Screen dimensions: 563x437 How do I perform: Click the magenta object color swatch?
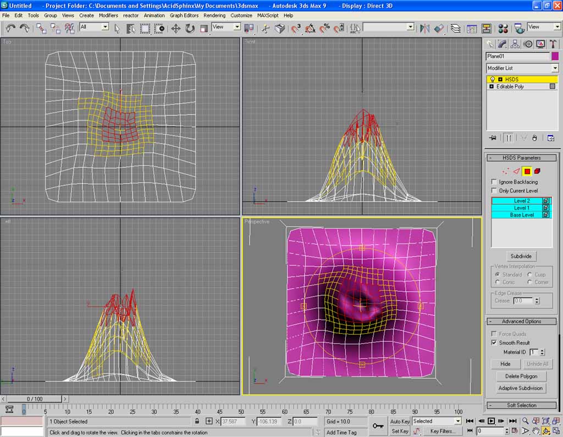(x=554, y=56)
